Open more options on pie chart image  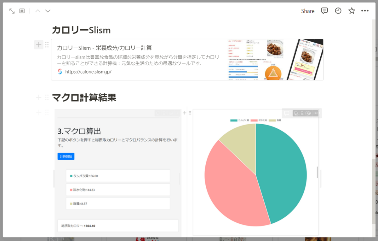click(x=315, y=113)
